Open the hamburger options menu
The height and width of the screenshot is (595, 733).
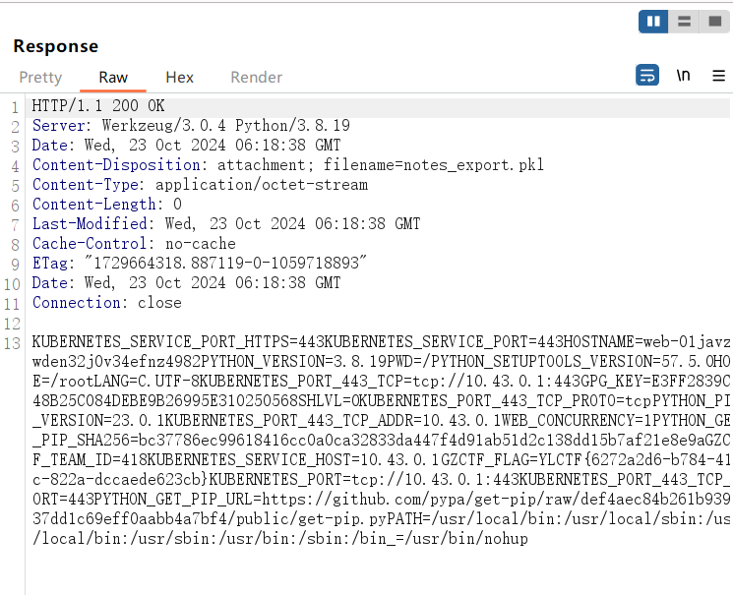[718, 76]
